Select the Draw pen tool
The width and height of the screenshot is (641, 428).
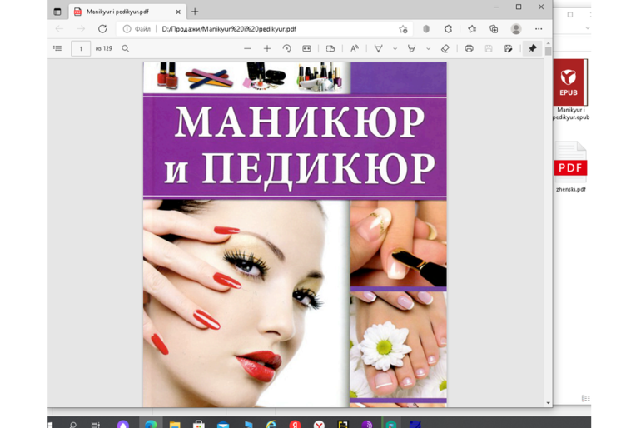[x=379, y=48]
